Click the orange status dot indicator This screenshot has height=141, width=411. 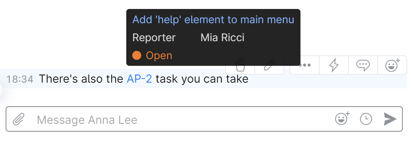[x=137, y=55]
